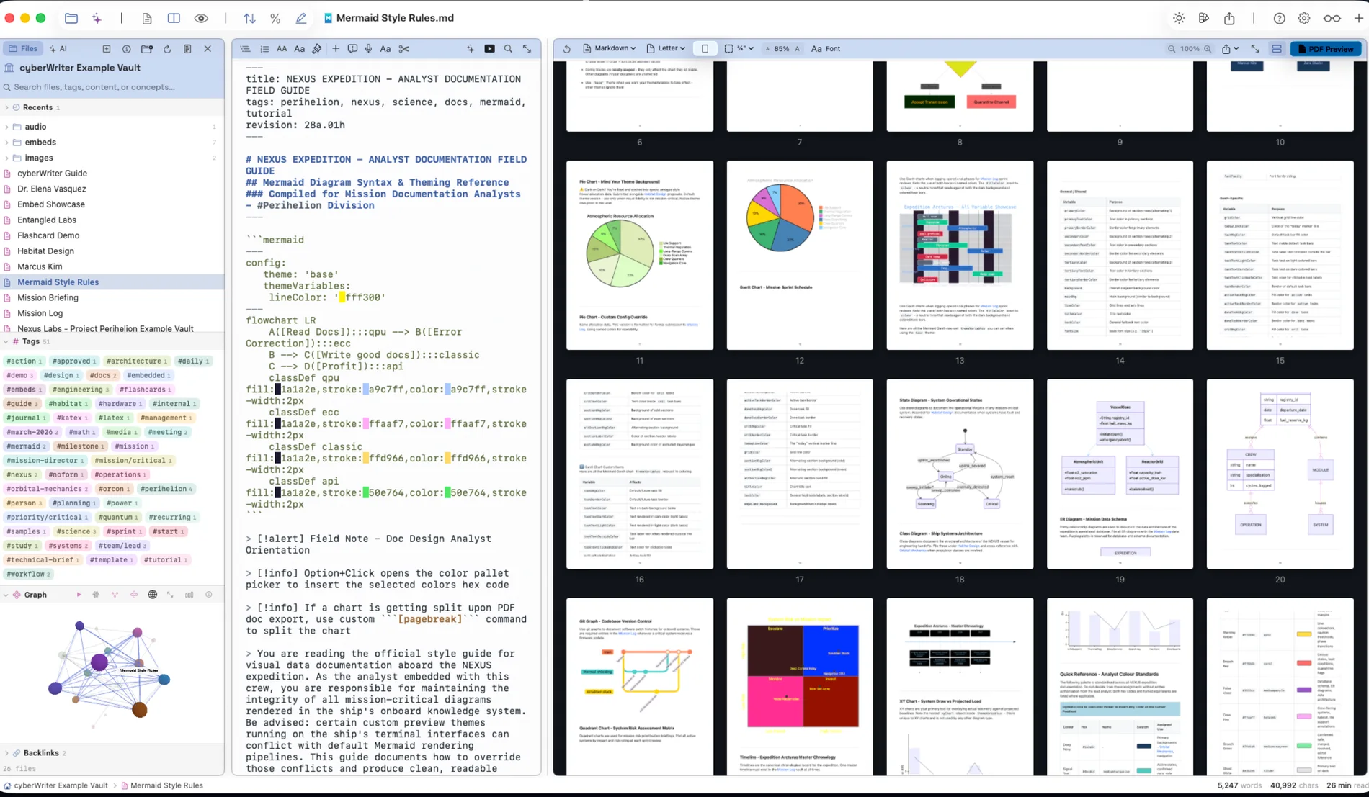This screenshot has width=1369, height=797.
Task: Expand the graph to full size
Action: [x=170, y=595]
